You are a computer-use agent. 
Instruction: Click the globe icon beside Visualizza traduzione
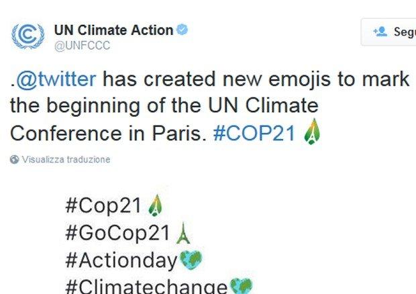point(15,160)
